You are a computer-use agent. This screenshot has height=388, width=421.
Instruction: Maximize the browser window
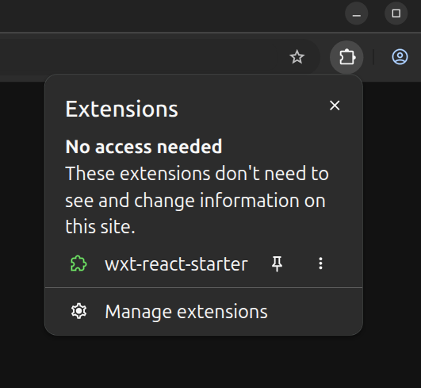[x=396, y=13]
